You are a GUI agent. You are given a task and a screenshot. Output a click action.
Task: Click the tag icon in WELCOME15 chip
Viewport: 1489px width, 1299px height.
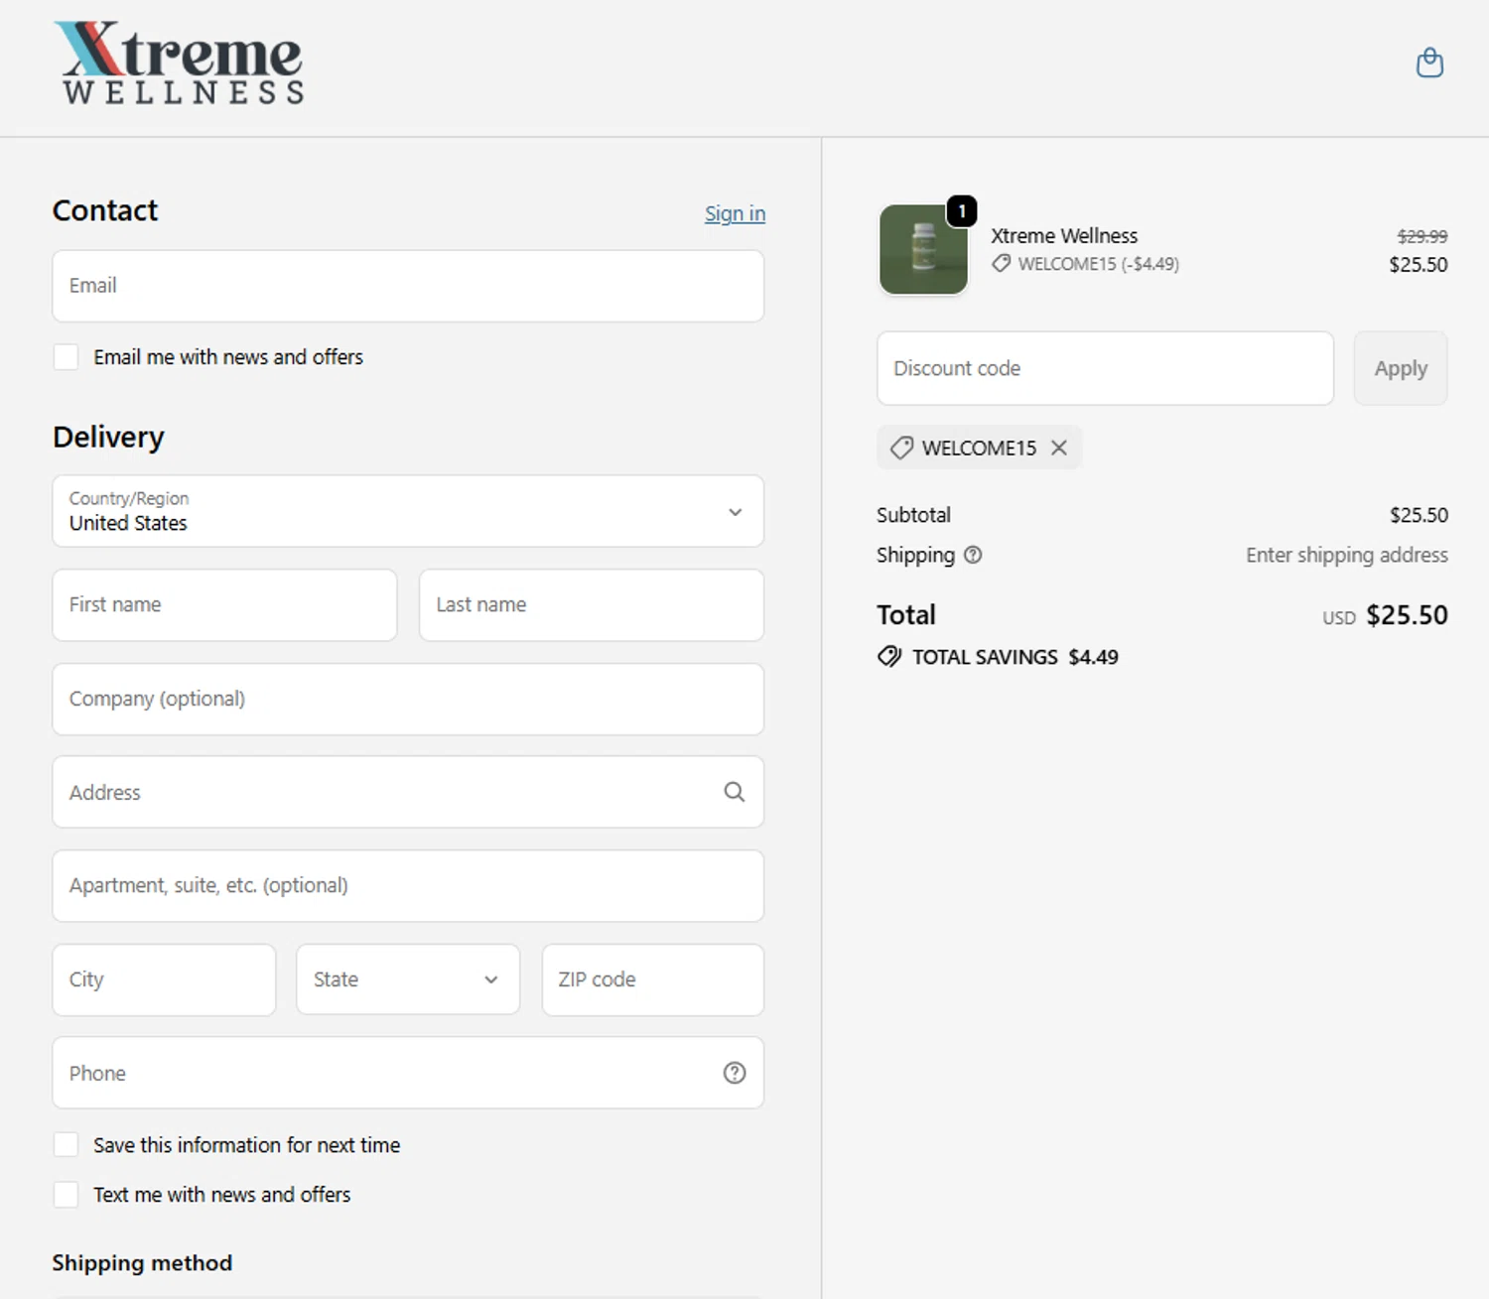(x=901, y=448)
